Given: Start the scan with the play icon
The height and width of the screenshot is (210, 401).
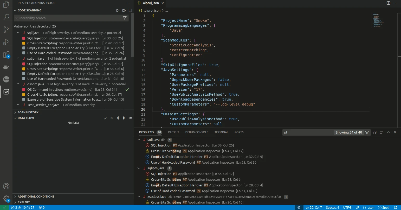Looking at the screenshot, I should tap(118, 11).
